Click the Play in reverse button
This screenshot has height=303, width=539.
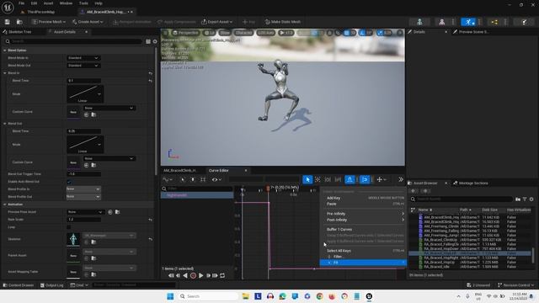(x=185, y=275)
